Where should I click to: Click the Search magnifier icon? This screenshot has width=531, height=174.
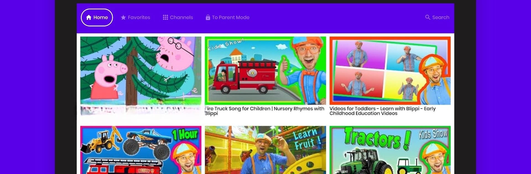(428, 17)
